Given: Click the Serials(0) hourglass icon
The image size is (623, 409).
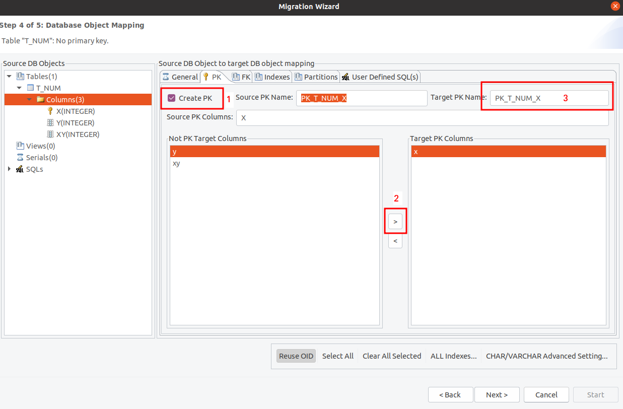Looking at the screenshot, I should pyautogui.click(x=20, y=158).
